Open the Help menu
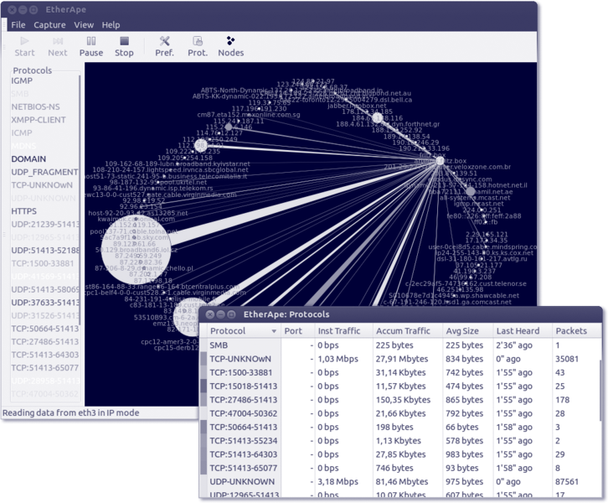Viewport: 608px width, 503px height. point(111,25)
